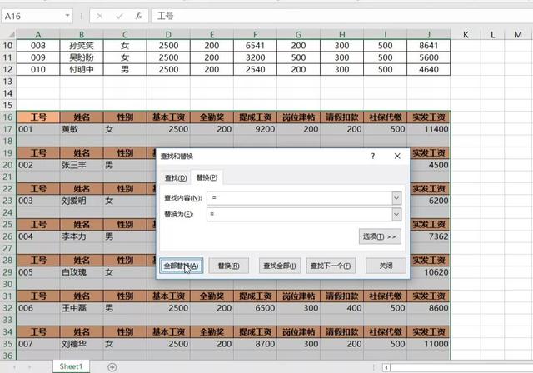Click the 查找下一个(F) button

click(x=331, y=266)
